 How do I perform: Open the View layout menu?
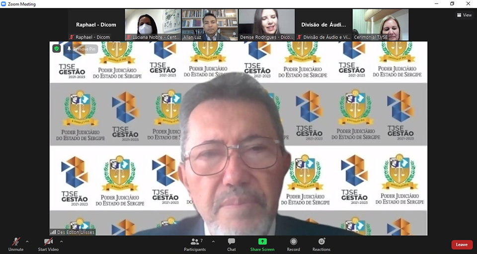(x=464, y=15)
